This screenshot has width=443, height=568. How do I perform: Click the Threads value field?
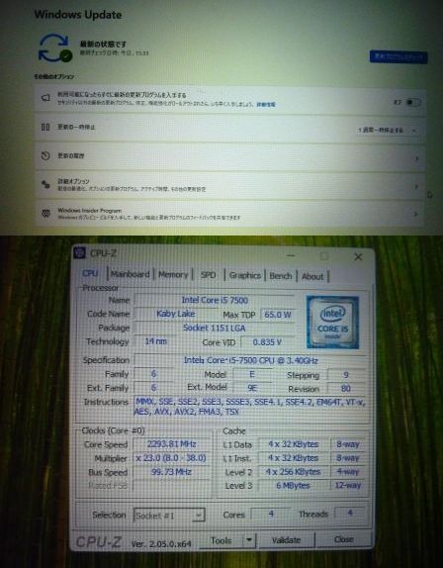pyautogui.click(x=350, y=513)
